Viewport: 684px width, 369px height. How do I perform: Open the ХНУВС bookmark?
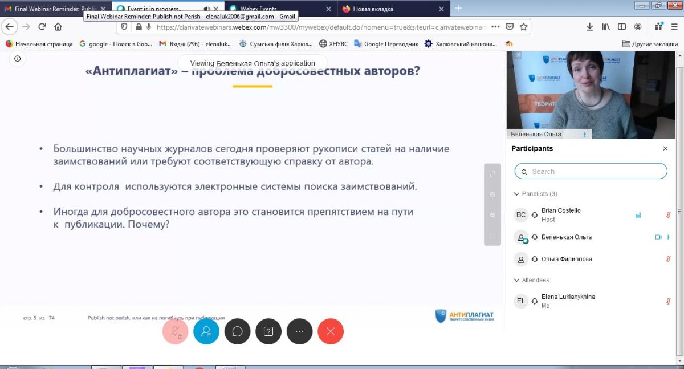click(x=333, y=43)
